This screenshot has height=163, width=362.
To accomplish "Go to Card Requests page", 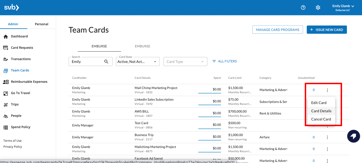I will coord(22,48).
